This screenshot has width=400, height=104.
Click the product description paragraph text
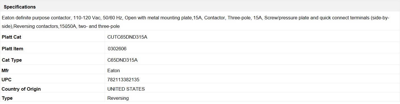click(x=195, y=22)
